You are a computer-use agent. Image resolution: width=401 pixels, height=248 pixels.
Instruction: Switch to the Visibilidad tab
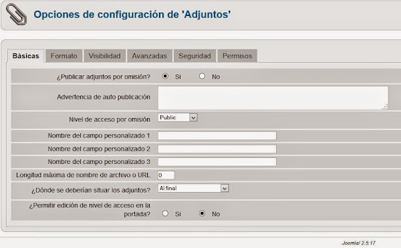[x=105, y=56]
